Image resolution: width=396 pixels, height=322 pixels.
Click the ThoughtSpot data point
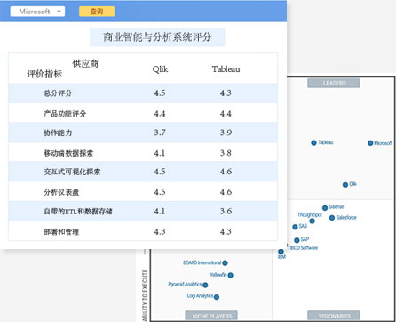[312, 221]
